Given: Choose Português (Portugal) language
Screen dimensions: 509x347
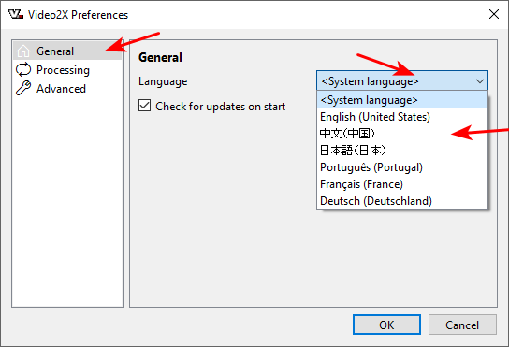Looking at the screenshot, I should click(x=402, y=167).
